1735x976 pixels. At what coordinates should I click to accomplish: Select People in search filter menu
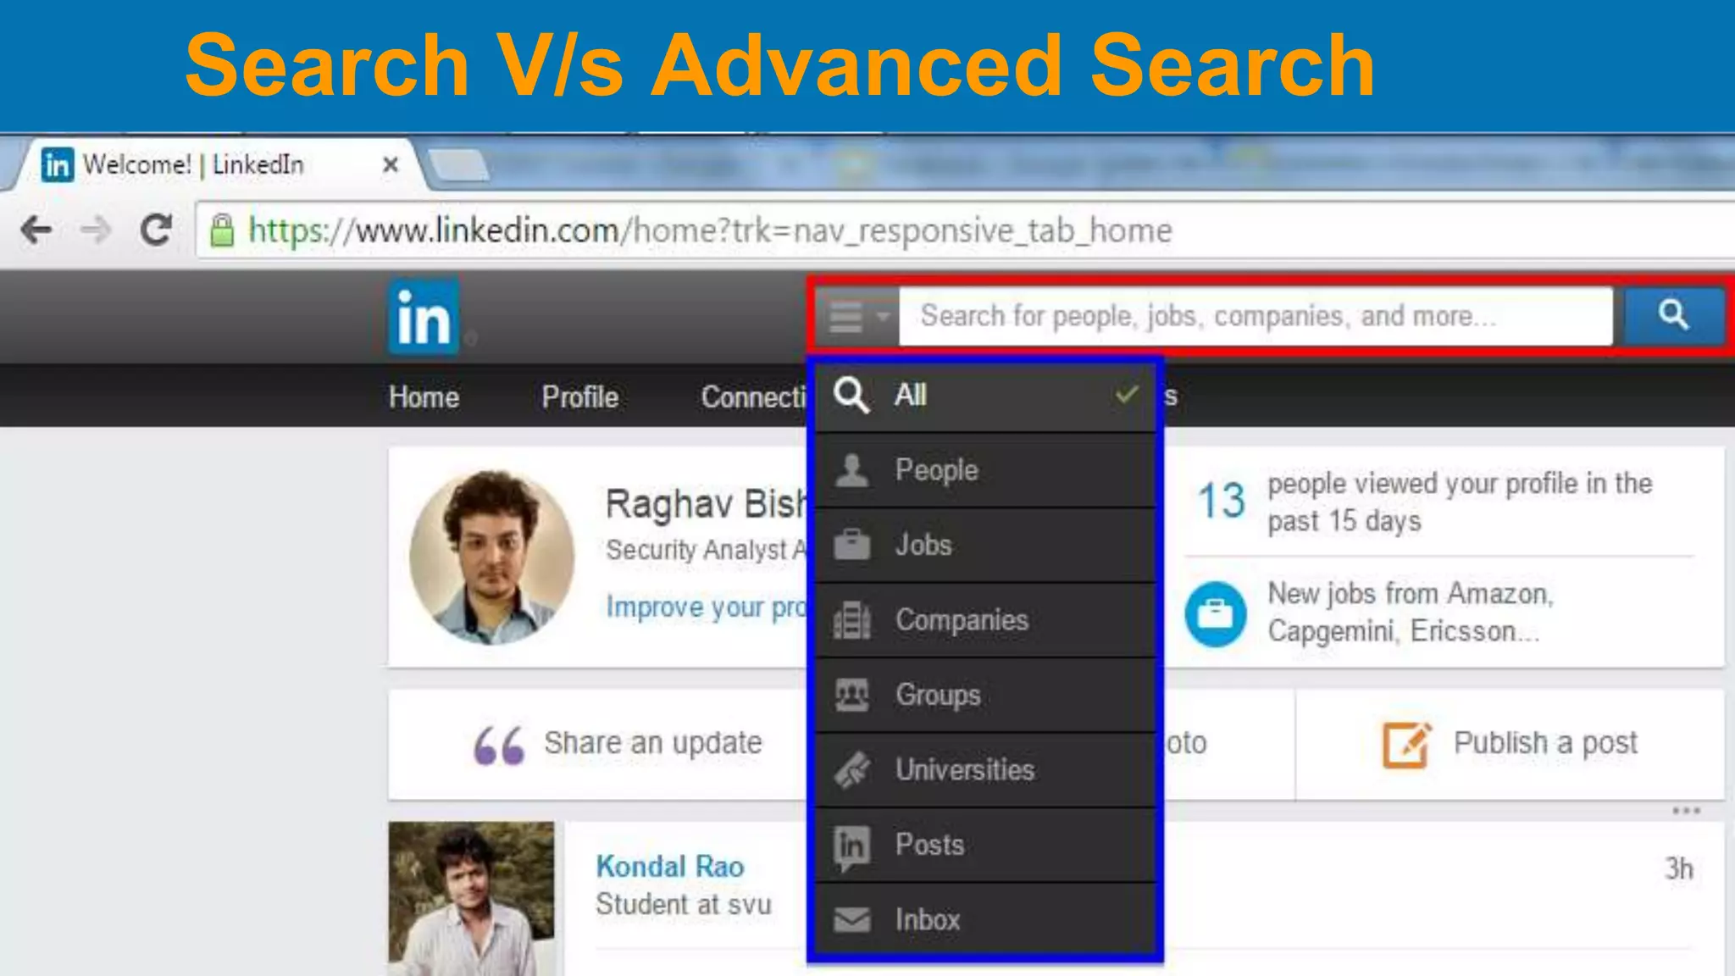pyautogui.click(x=985, y=470)
